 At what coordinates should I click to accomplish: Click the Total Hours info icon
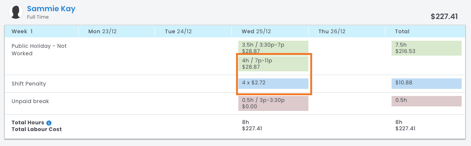coord(49,122)
